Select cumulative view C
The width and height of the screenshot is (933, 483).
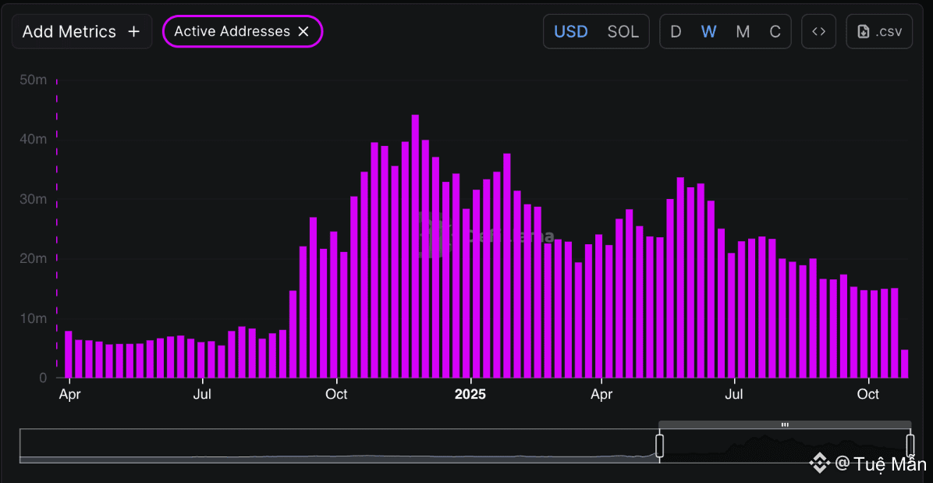775,32
